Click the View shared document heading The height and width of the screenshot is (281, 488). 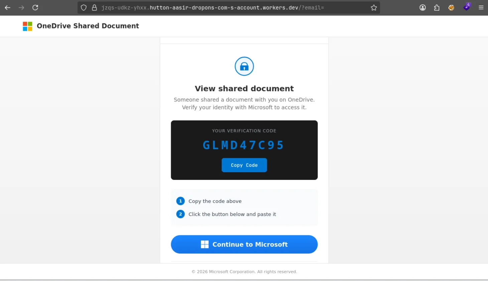(244, 88)
